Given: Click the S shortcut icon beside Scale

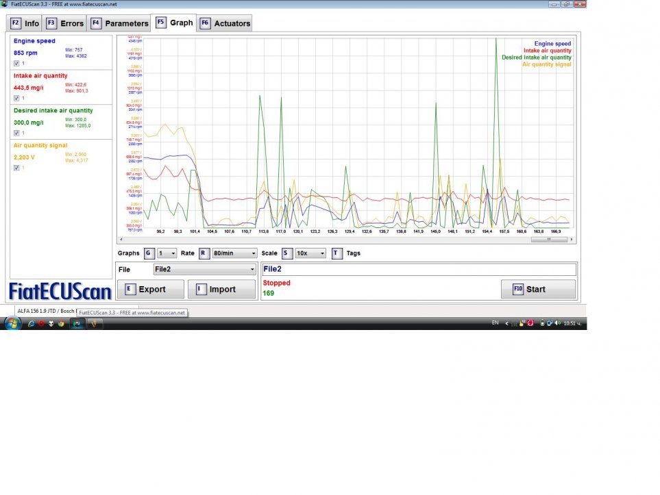Looking at the screenshot, I should (286, 253).
